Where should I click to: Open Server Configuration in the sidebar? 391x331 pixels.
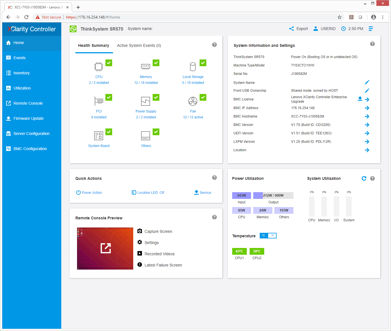32,134
